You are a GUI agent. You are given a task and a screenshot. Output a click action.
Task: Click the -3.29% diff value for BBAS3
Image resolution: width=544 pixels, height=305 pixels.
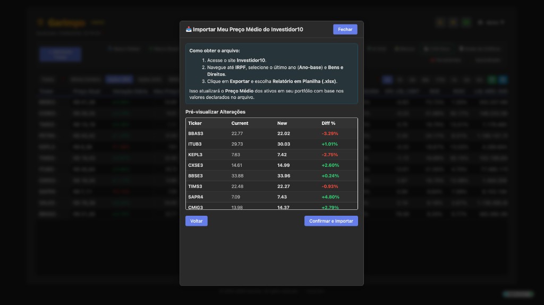point(329,133)
